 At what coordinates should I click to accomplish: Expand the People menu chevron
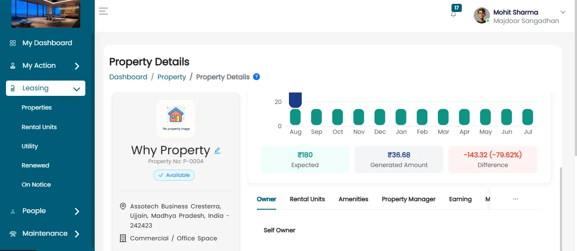point(77,211)
